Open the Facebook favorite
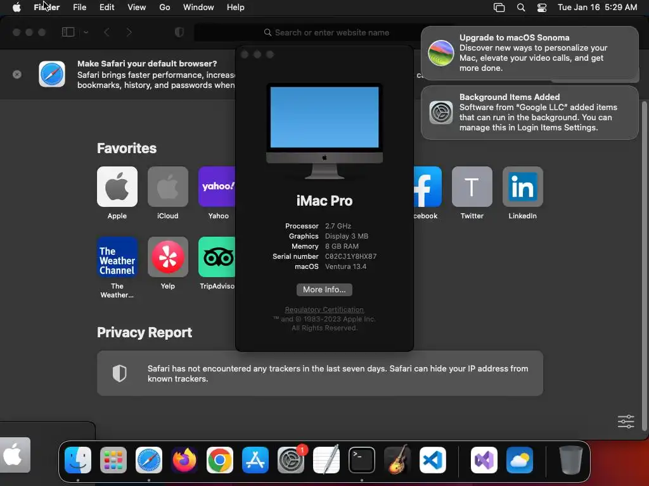 coord(428,187)
